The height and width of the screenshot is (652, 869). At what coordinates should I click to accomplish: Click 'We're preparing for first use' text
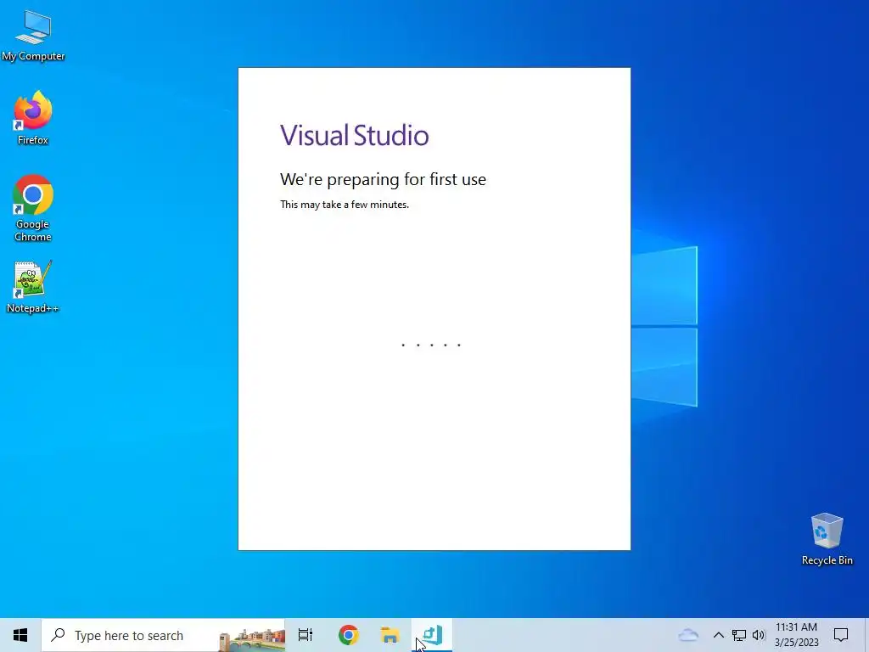point(383,179)
